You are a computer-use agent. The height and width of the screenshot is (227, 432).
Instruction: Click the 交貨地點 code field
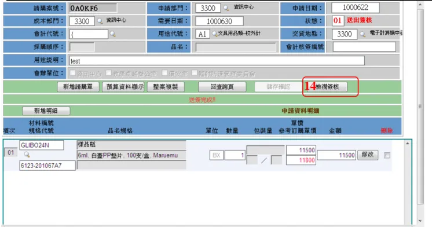coord(345,34)
